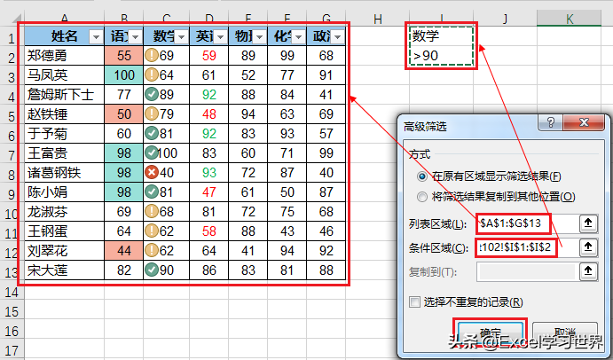Click the 列表区域 range input field
This screenshot has width=613, height=360.
(526, 223)
